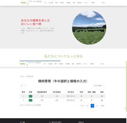Image resolution: width=127 pixels, height=123 pixels.
Task: Open the entries-per-page dropdown showing 5
Action: tap(23, 86)
